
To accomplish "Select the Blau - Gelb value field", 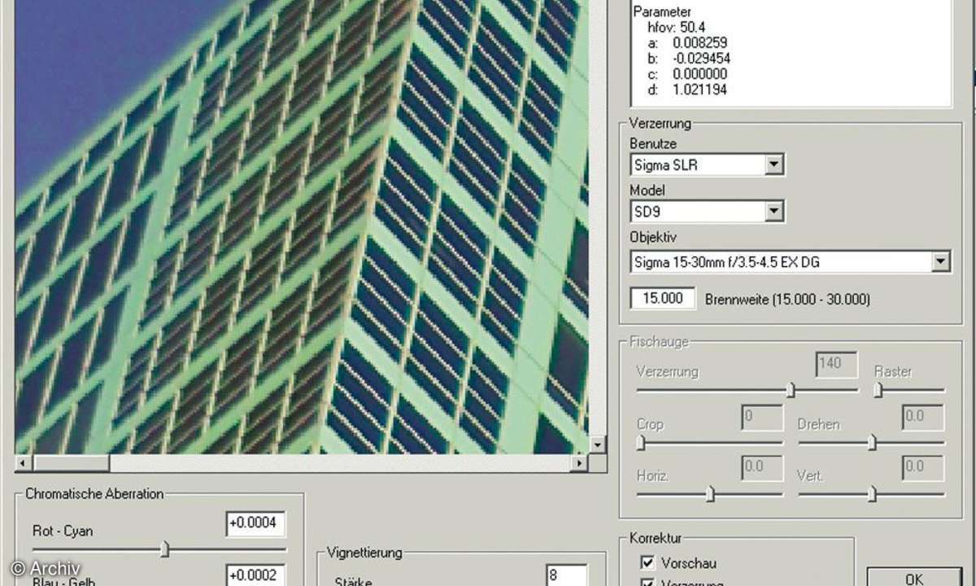I will pos(255,575).
